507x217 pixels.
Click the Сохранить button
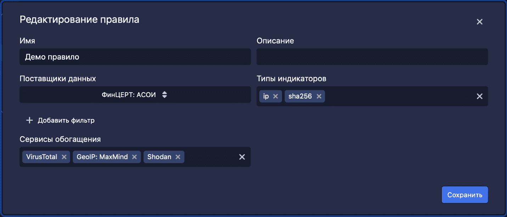(x=464, y=195)
